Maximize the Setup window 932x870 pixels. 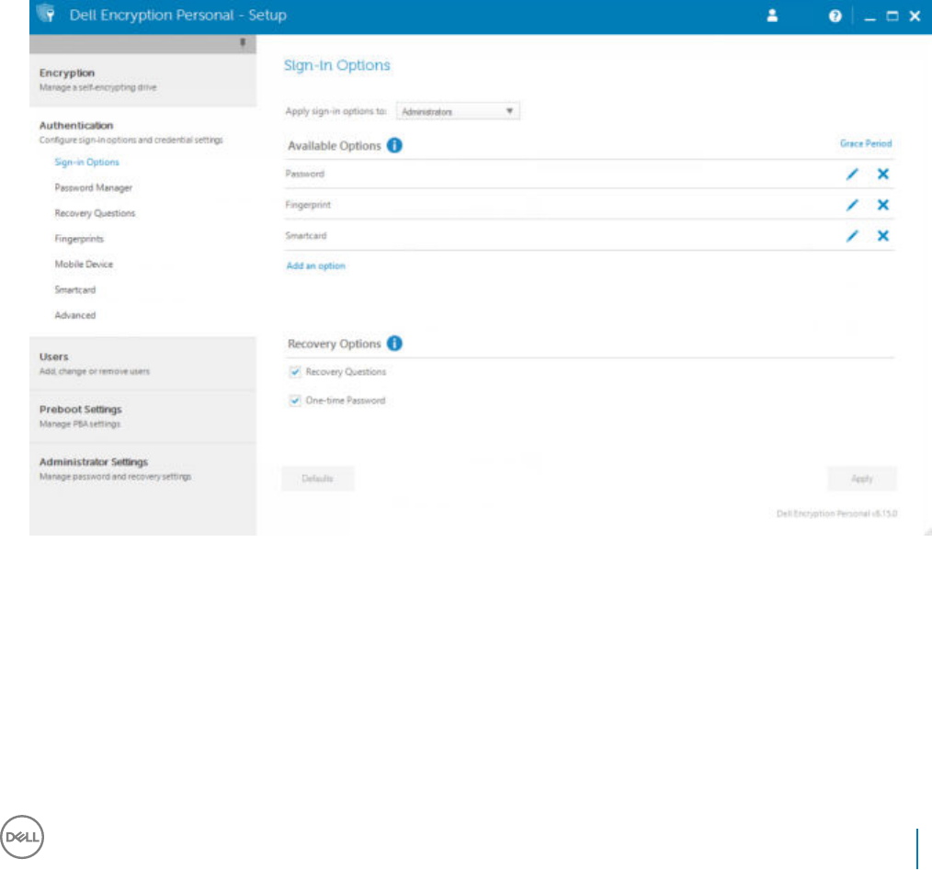coord(892,16)
